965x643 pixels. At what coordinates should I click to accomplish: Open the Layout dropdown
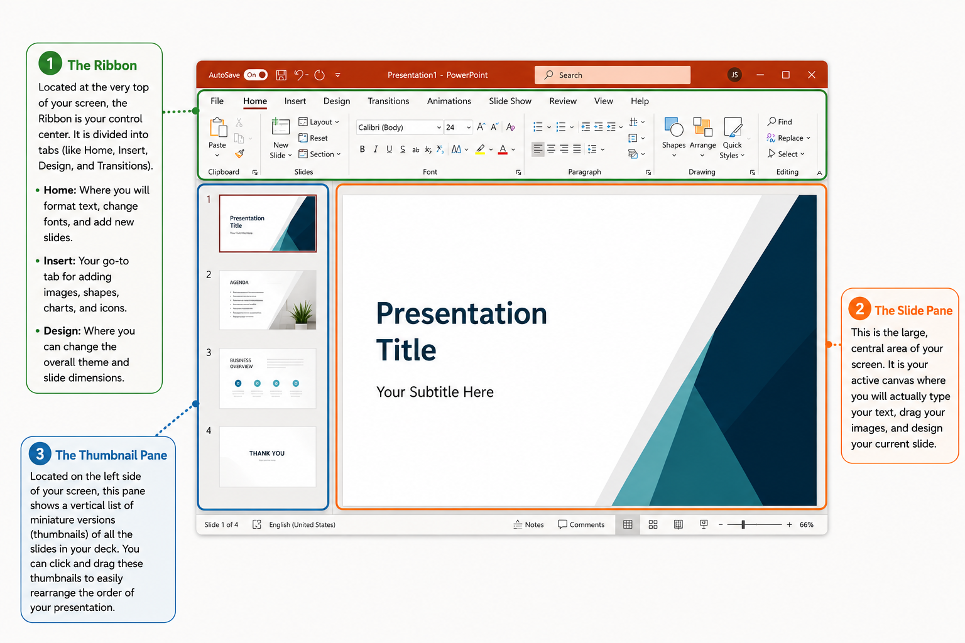click(319, 122)
